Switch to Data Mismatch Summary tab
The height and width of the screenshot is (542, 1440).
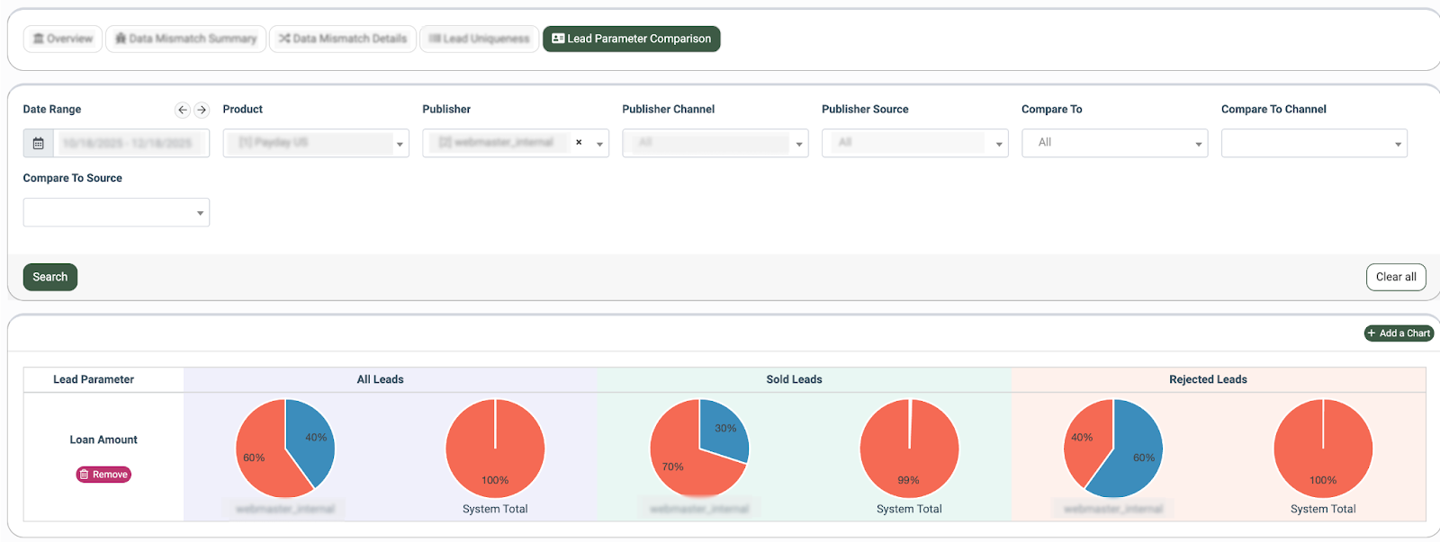pos(186,39)
